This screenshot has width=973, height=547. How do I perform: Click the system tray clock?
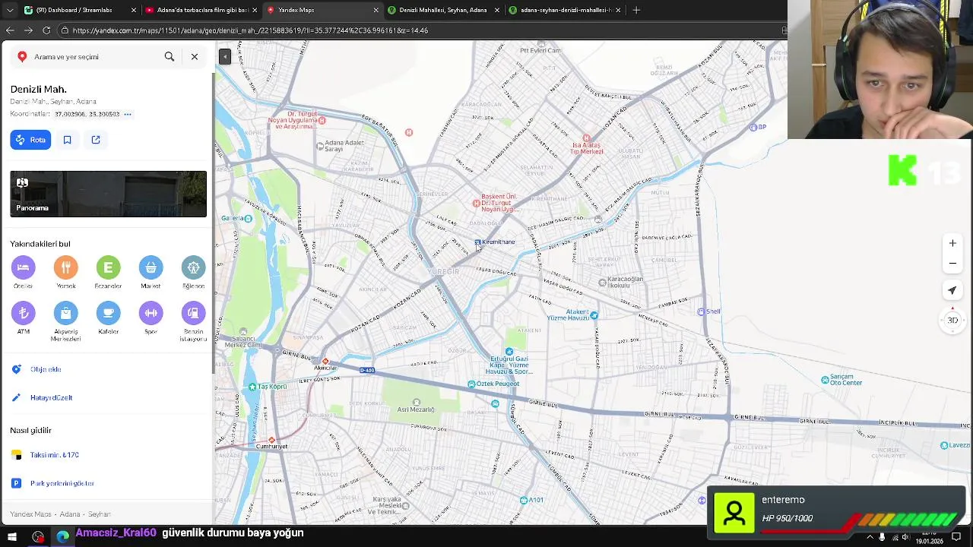(929, 537)
